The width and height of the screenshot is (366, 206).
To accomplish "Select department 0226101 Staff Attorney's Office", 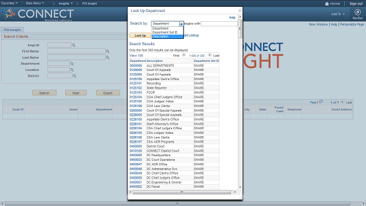I will (x=136, y=124).
